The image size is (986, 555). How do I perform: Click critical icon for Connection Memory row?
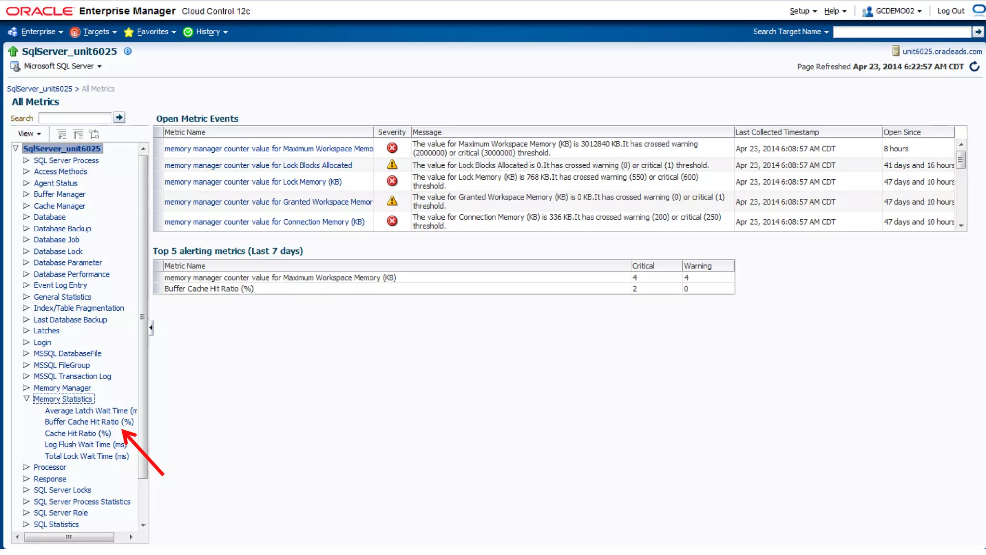tap(392, 221)
